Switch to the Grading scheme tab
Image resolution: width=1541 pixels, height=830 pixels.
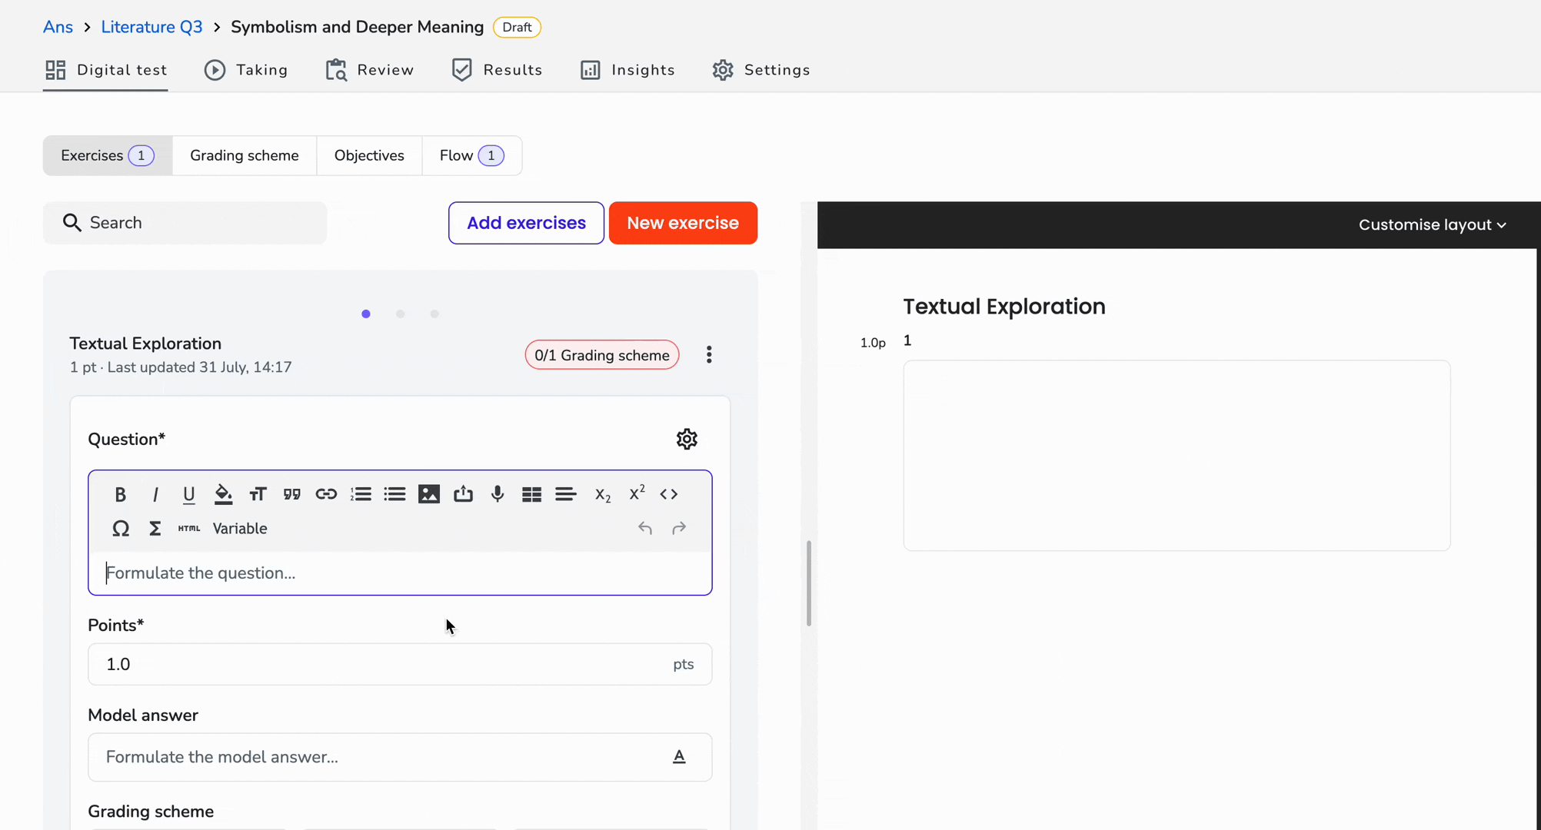(245, 155)
